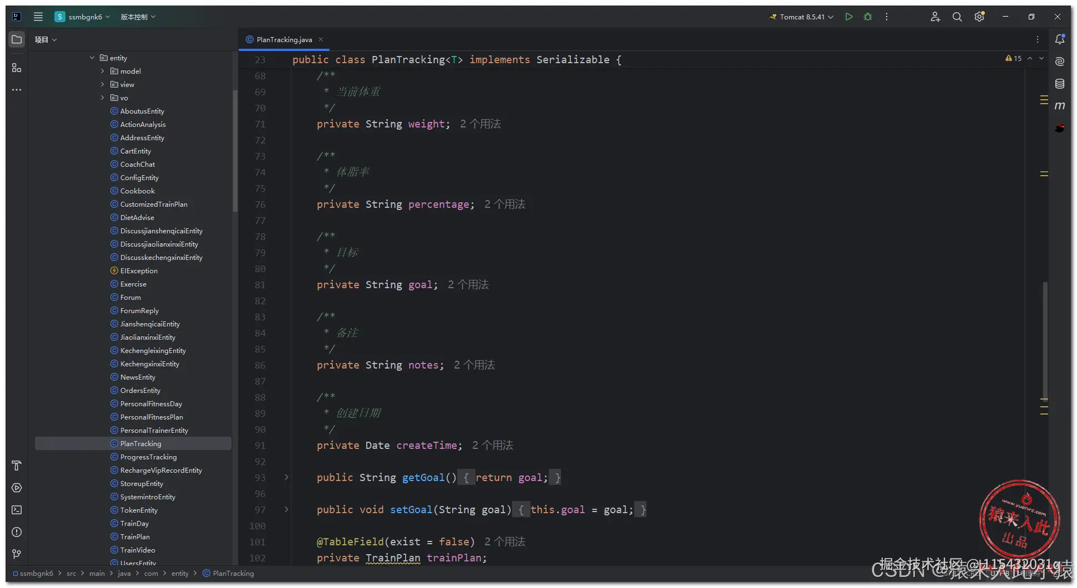Open Search Everywhere magnifier
1077x588 pixels.
click(x=957, y=17)
